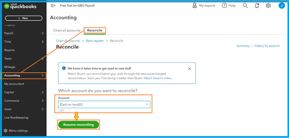Select Time in the sidebar
Screen dimensions: 289x138
(8, 42)
